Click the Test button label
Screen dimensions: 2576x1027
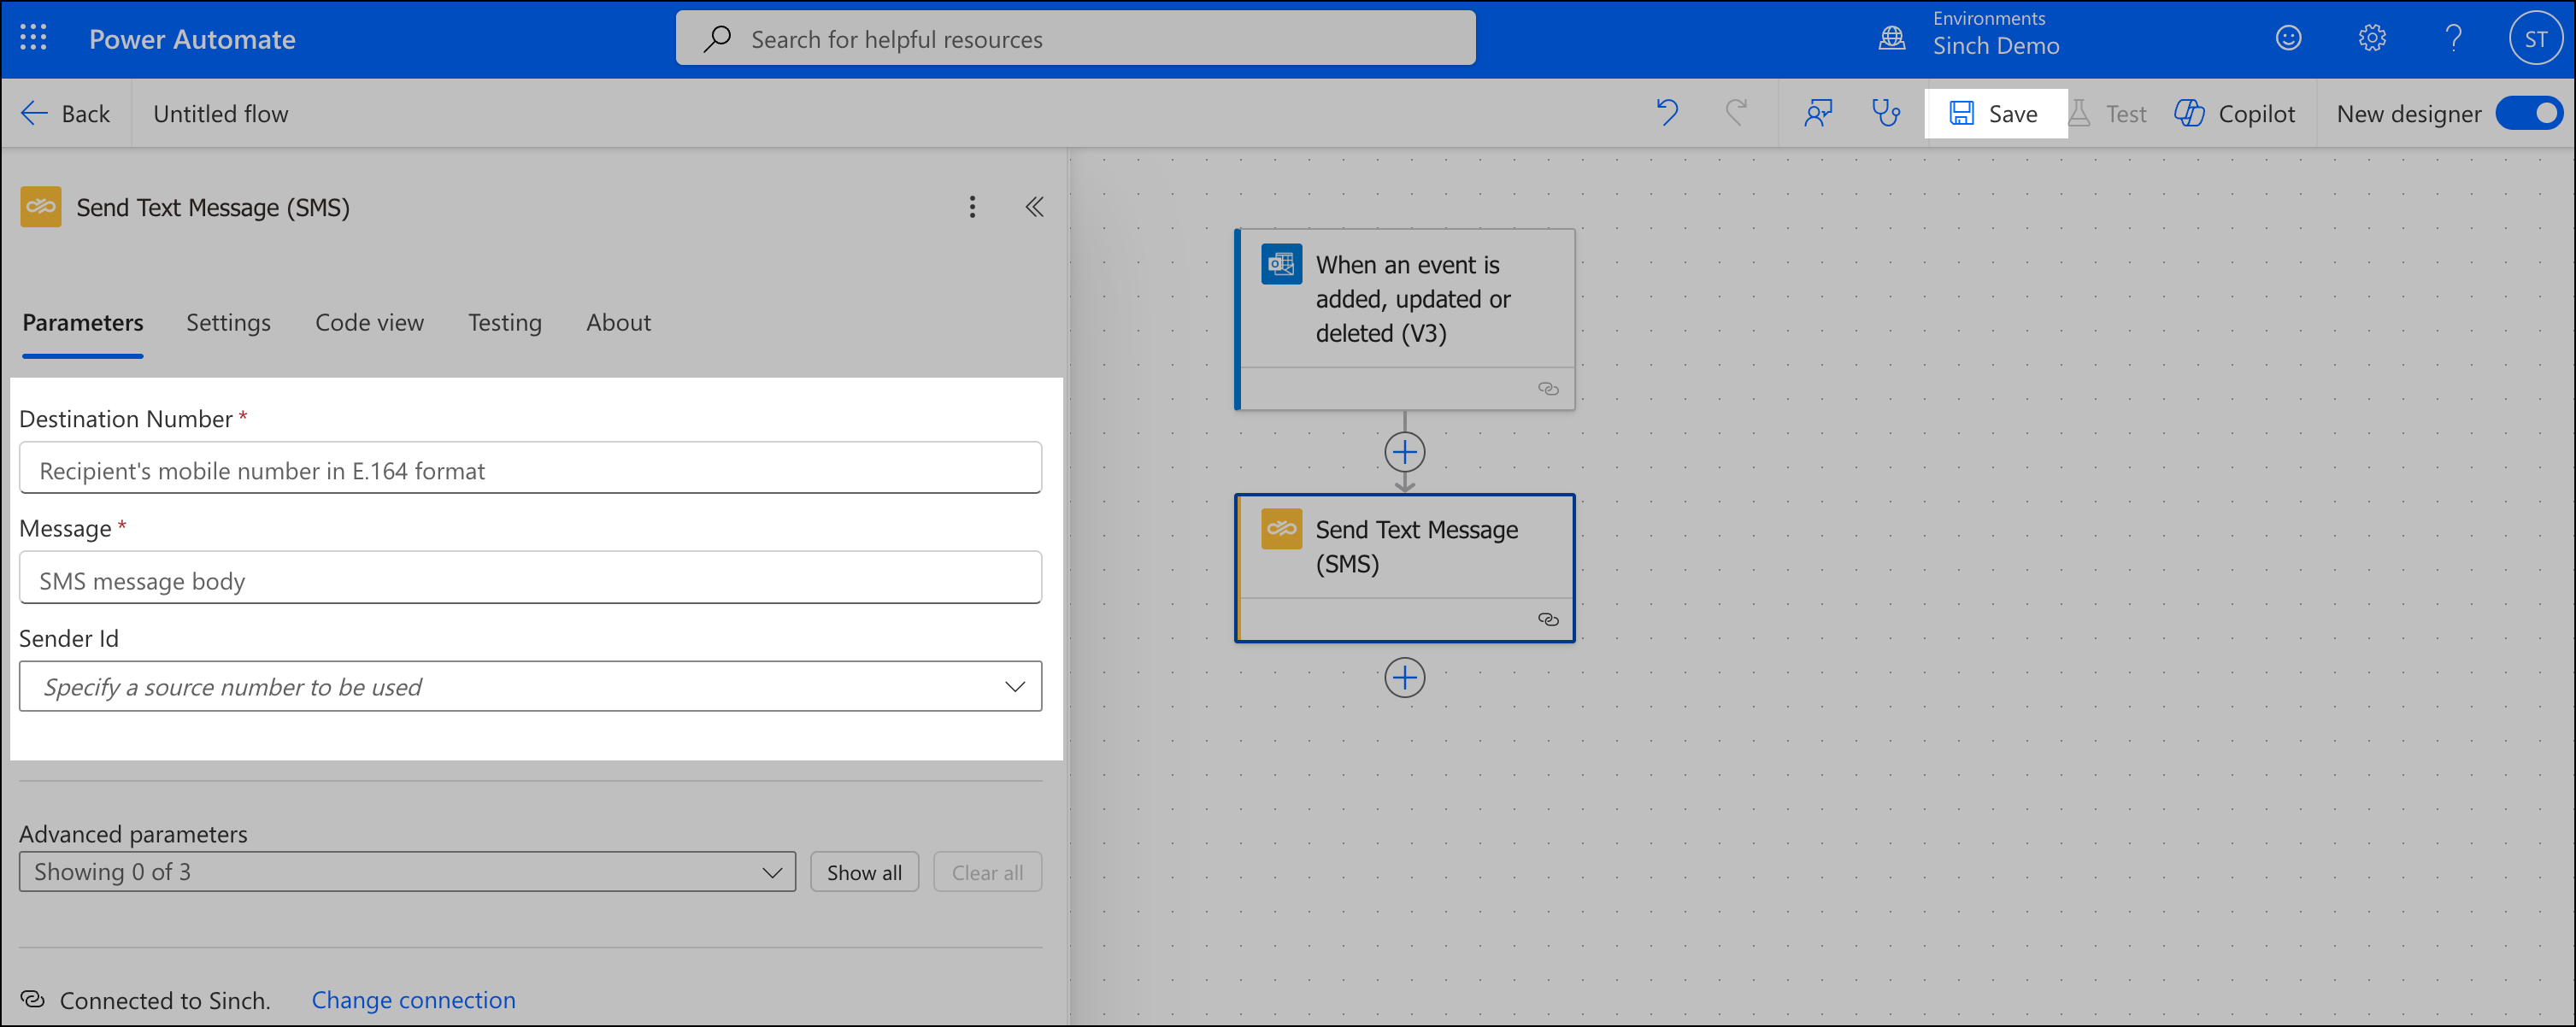tap(2126, 113)
